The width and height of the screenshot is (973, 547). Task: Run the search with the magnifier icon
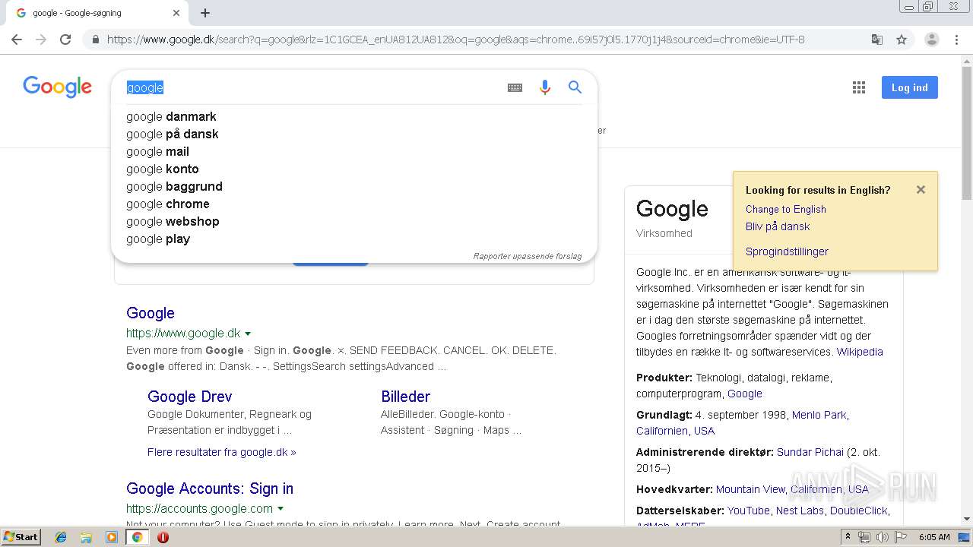pos(575,87)
